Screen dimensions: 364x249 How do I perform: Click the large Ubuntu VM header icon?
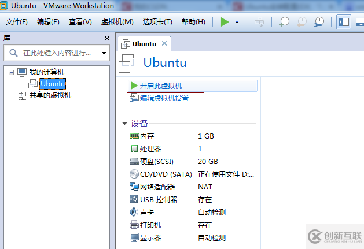point(128,64)
